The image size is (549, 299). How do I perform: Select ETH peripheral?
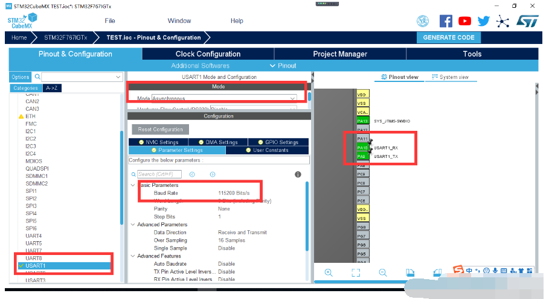30,116
